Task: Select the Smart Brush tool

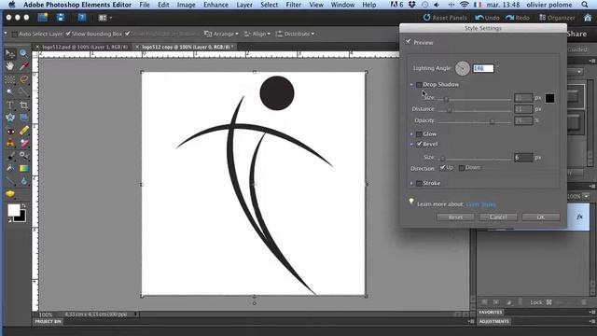Action: [23, 156]
